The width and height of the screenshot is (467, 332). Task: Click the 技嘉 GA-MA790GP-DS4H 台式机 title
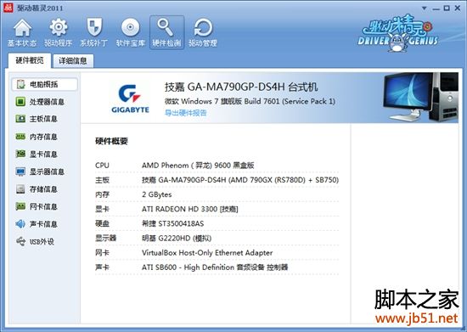241,87
